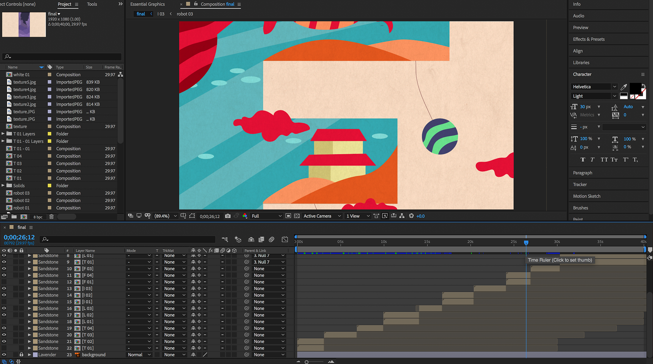Show layer 12 [F 01] by enabling eye

[4, 282]
